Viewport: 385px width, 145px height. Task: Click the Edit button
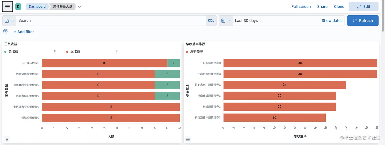point(363,7)
